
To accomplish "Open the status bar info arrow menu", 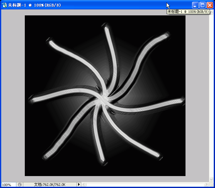I will point(79,185).
